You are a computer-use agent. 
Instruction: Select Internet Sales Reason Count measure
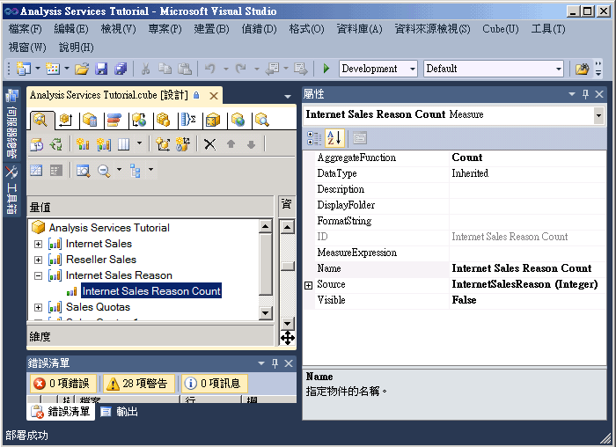pyautogui.click(x=151, y=291)
